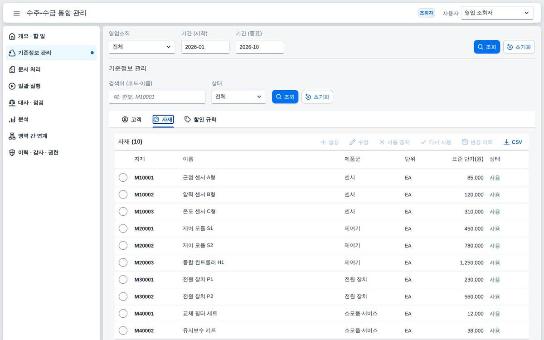This screenshot has height=340, width=544.
Task: Open the hamburger navigation menu
Action: (x=17, y=13)
